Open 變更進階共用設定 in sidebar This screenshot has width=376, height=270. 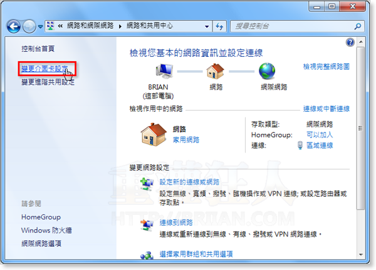pos(48,82)
